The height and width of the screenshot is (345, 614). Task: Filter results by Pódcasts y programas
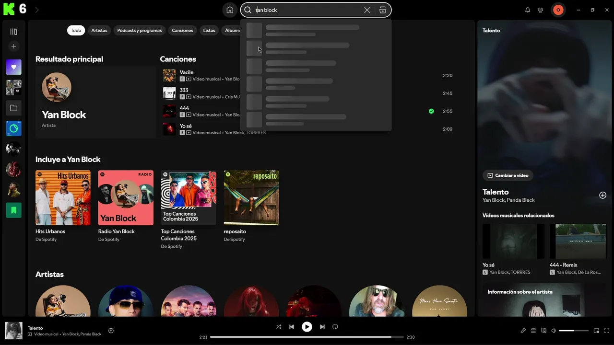[140, 30]
